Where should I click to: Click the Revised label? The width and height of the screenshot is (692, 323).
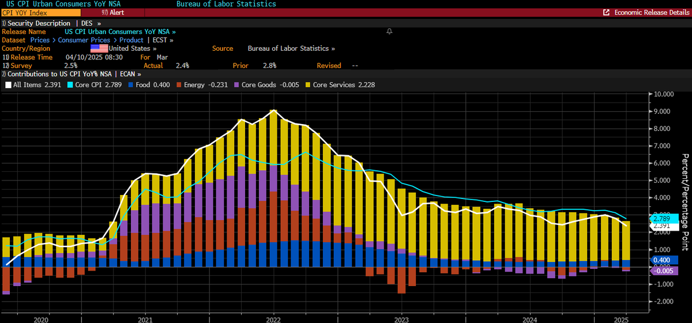pos(328,66)
